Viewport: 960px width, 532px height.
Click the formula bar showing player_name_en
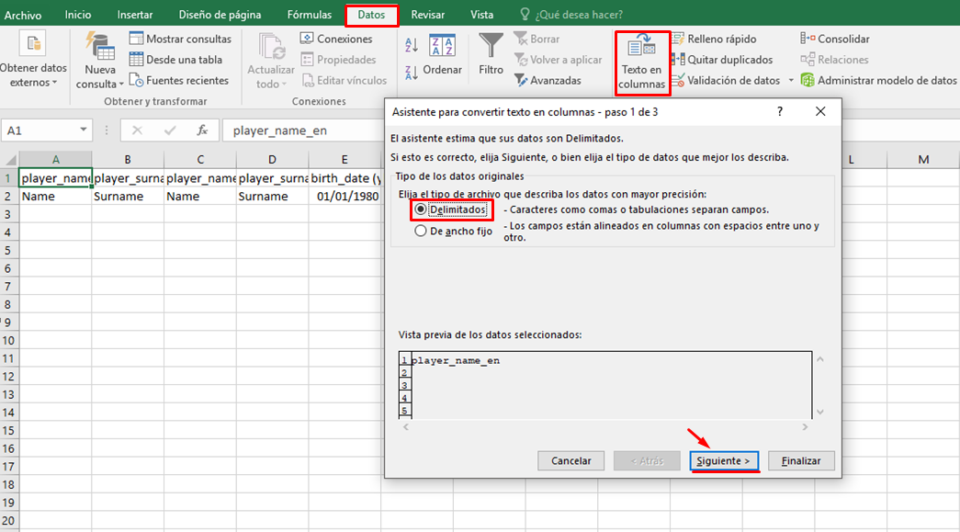click(x=303, y=130)
